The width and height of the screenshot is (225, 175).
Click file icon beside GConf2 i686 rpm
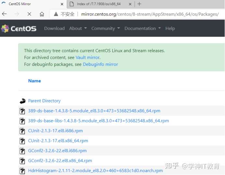pos(22,151)
